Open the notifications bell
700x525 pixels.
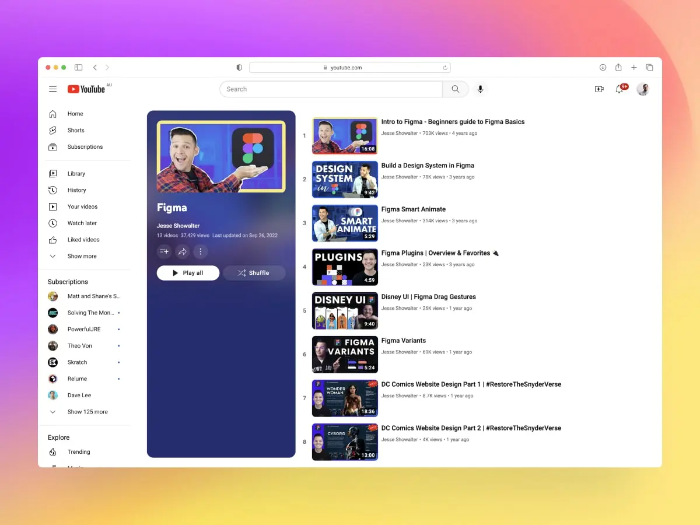[x=619, y=89]
